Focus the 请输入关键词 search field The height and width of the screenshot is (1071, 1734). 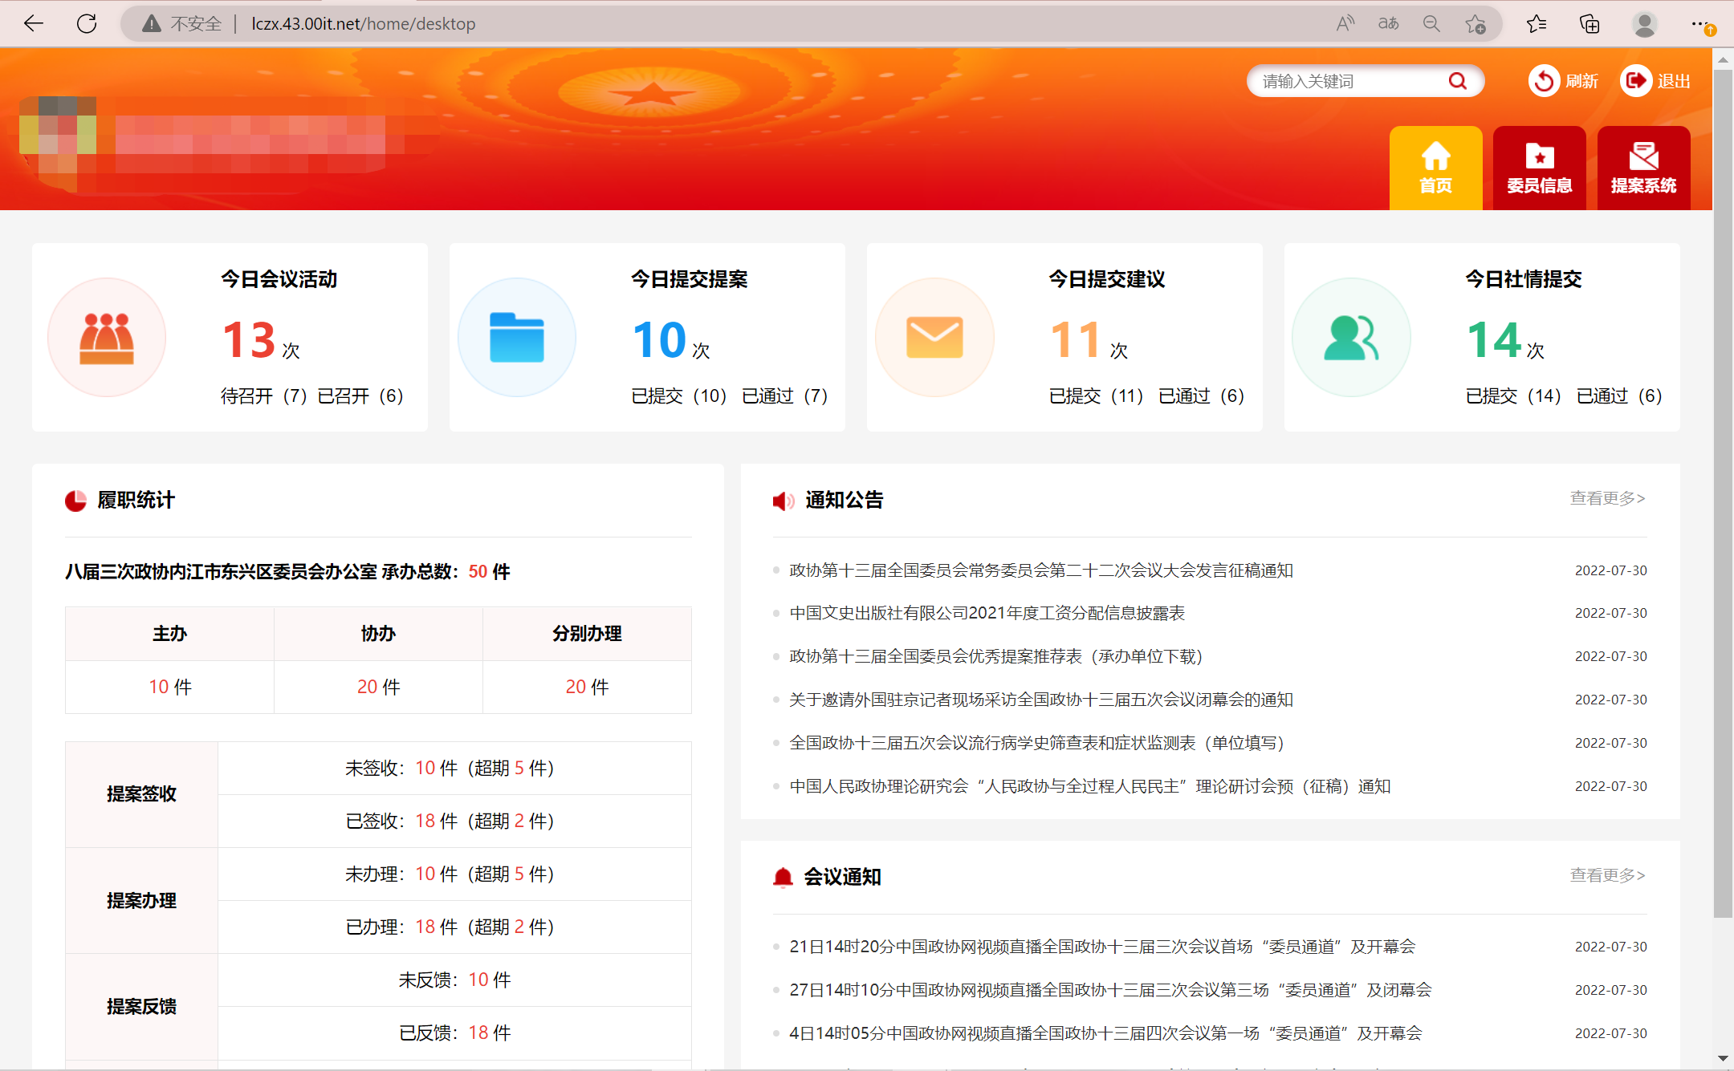tap(1349, 81)
